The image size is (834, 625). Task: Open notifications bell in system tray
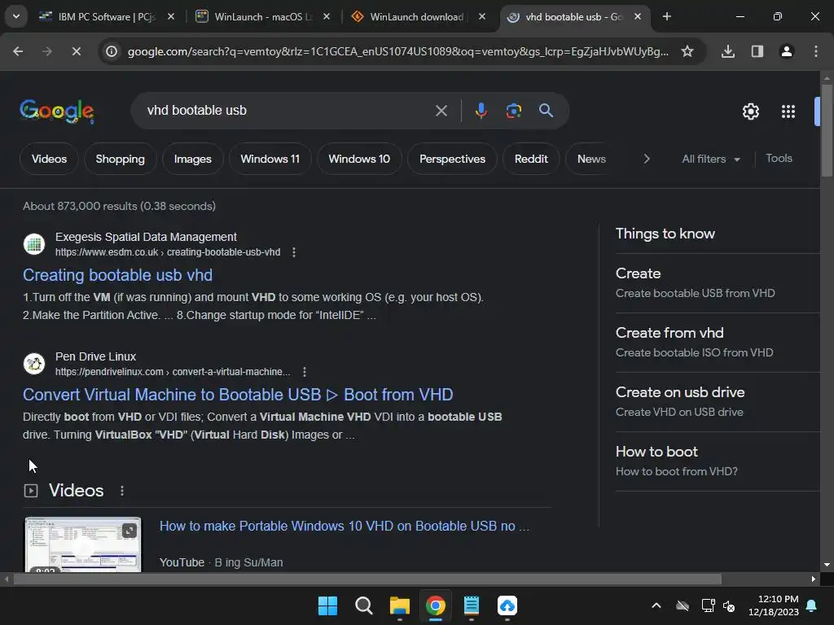[x=812, y=605]
